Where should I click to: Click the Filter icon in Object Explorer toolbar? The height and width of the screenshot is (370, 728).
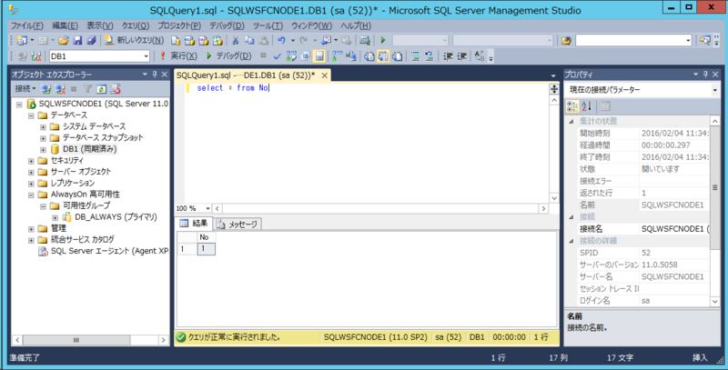click(x=88, y=89)
